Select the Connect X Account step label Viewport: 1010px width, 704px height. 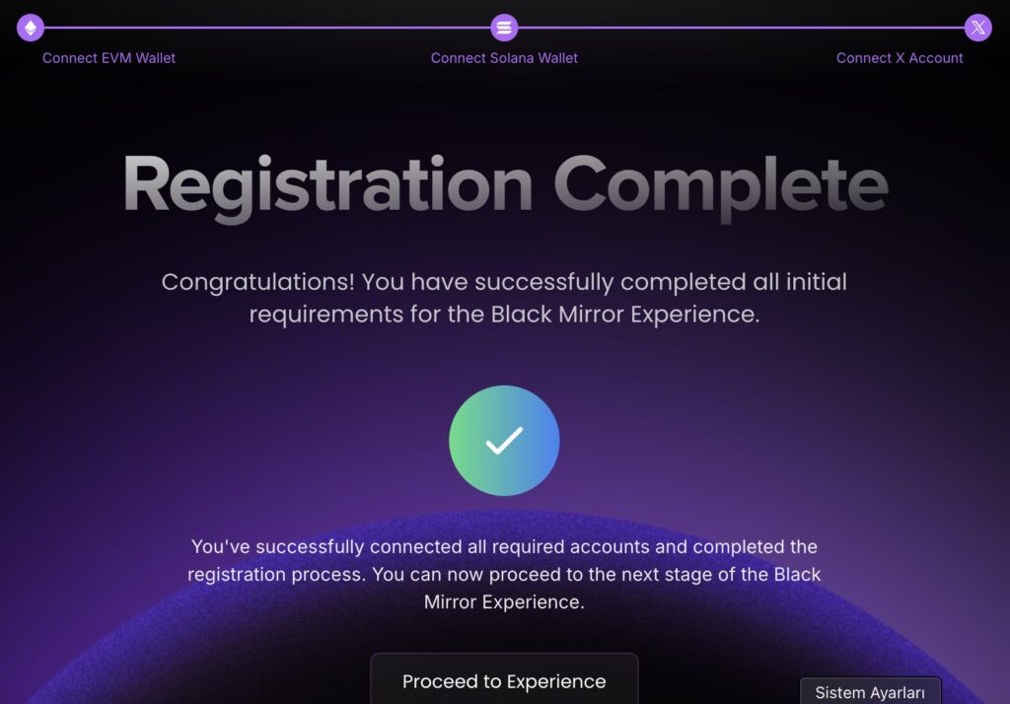900,58
